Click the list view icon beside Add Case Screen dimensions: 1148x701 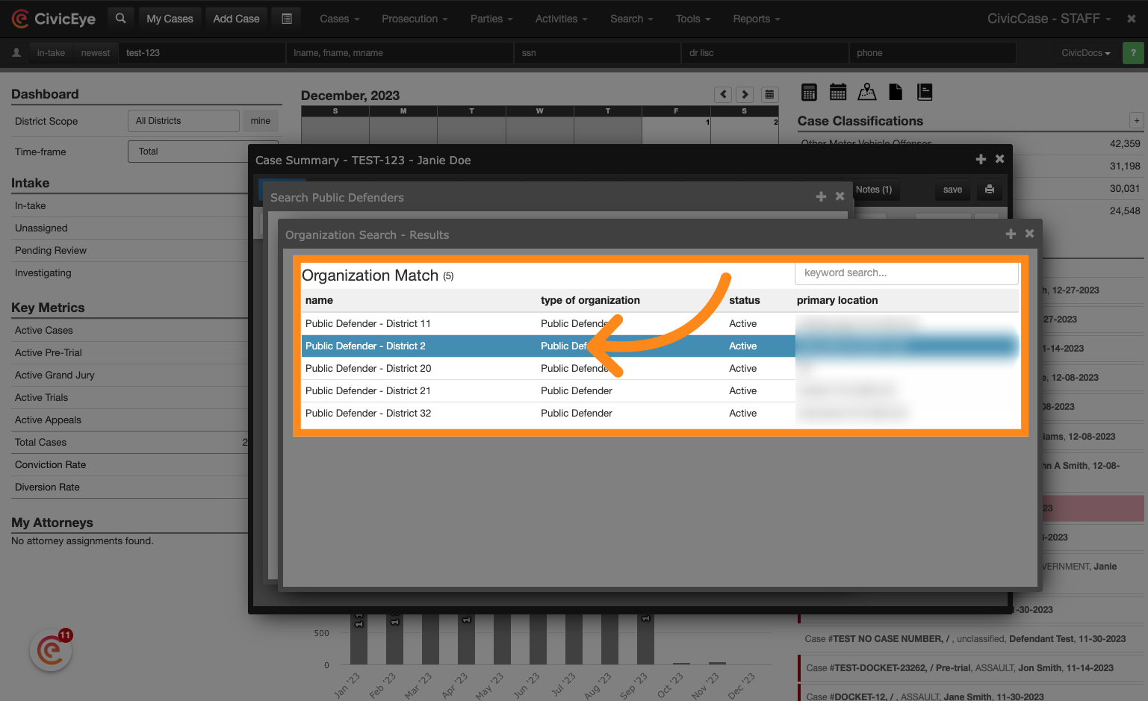coord(287,19)
